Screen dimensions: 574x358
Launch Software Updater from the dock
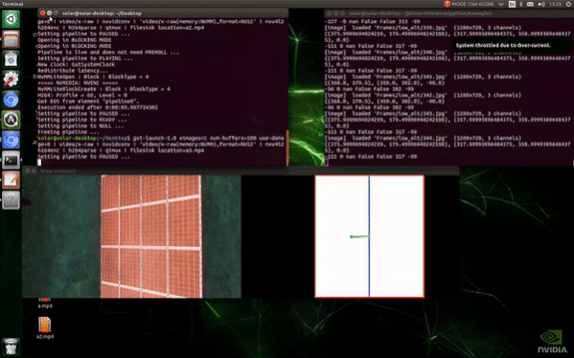[11, 120]
